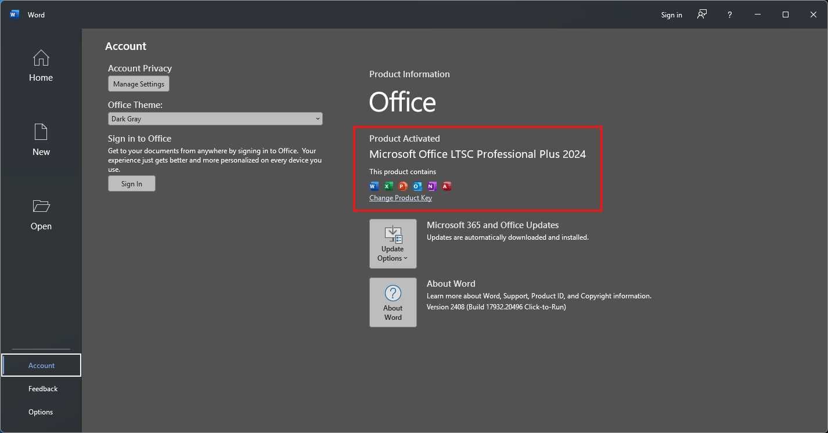This screenshot has height=433, width=828.
Task: Click the updates automatically downloaded description text
Action: point(507,237)
